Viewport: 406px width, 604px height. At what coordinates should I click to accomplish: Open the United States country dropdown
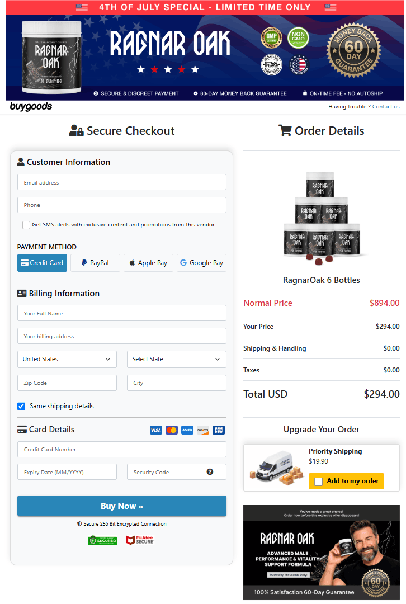67,359
